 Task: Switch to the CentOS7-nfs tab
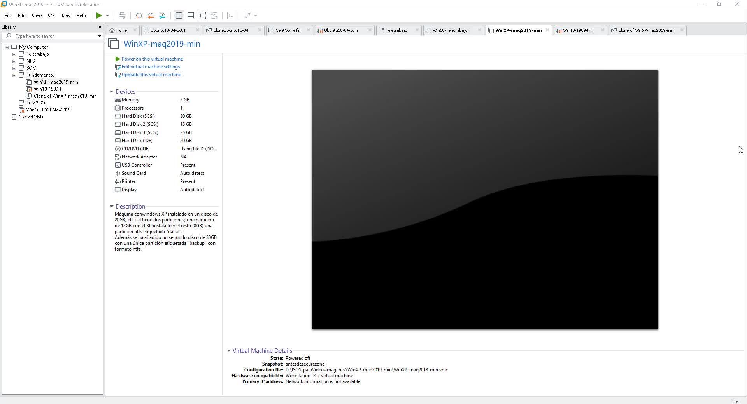(287, 30)
